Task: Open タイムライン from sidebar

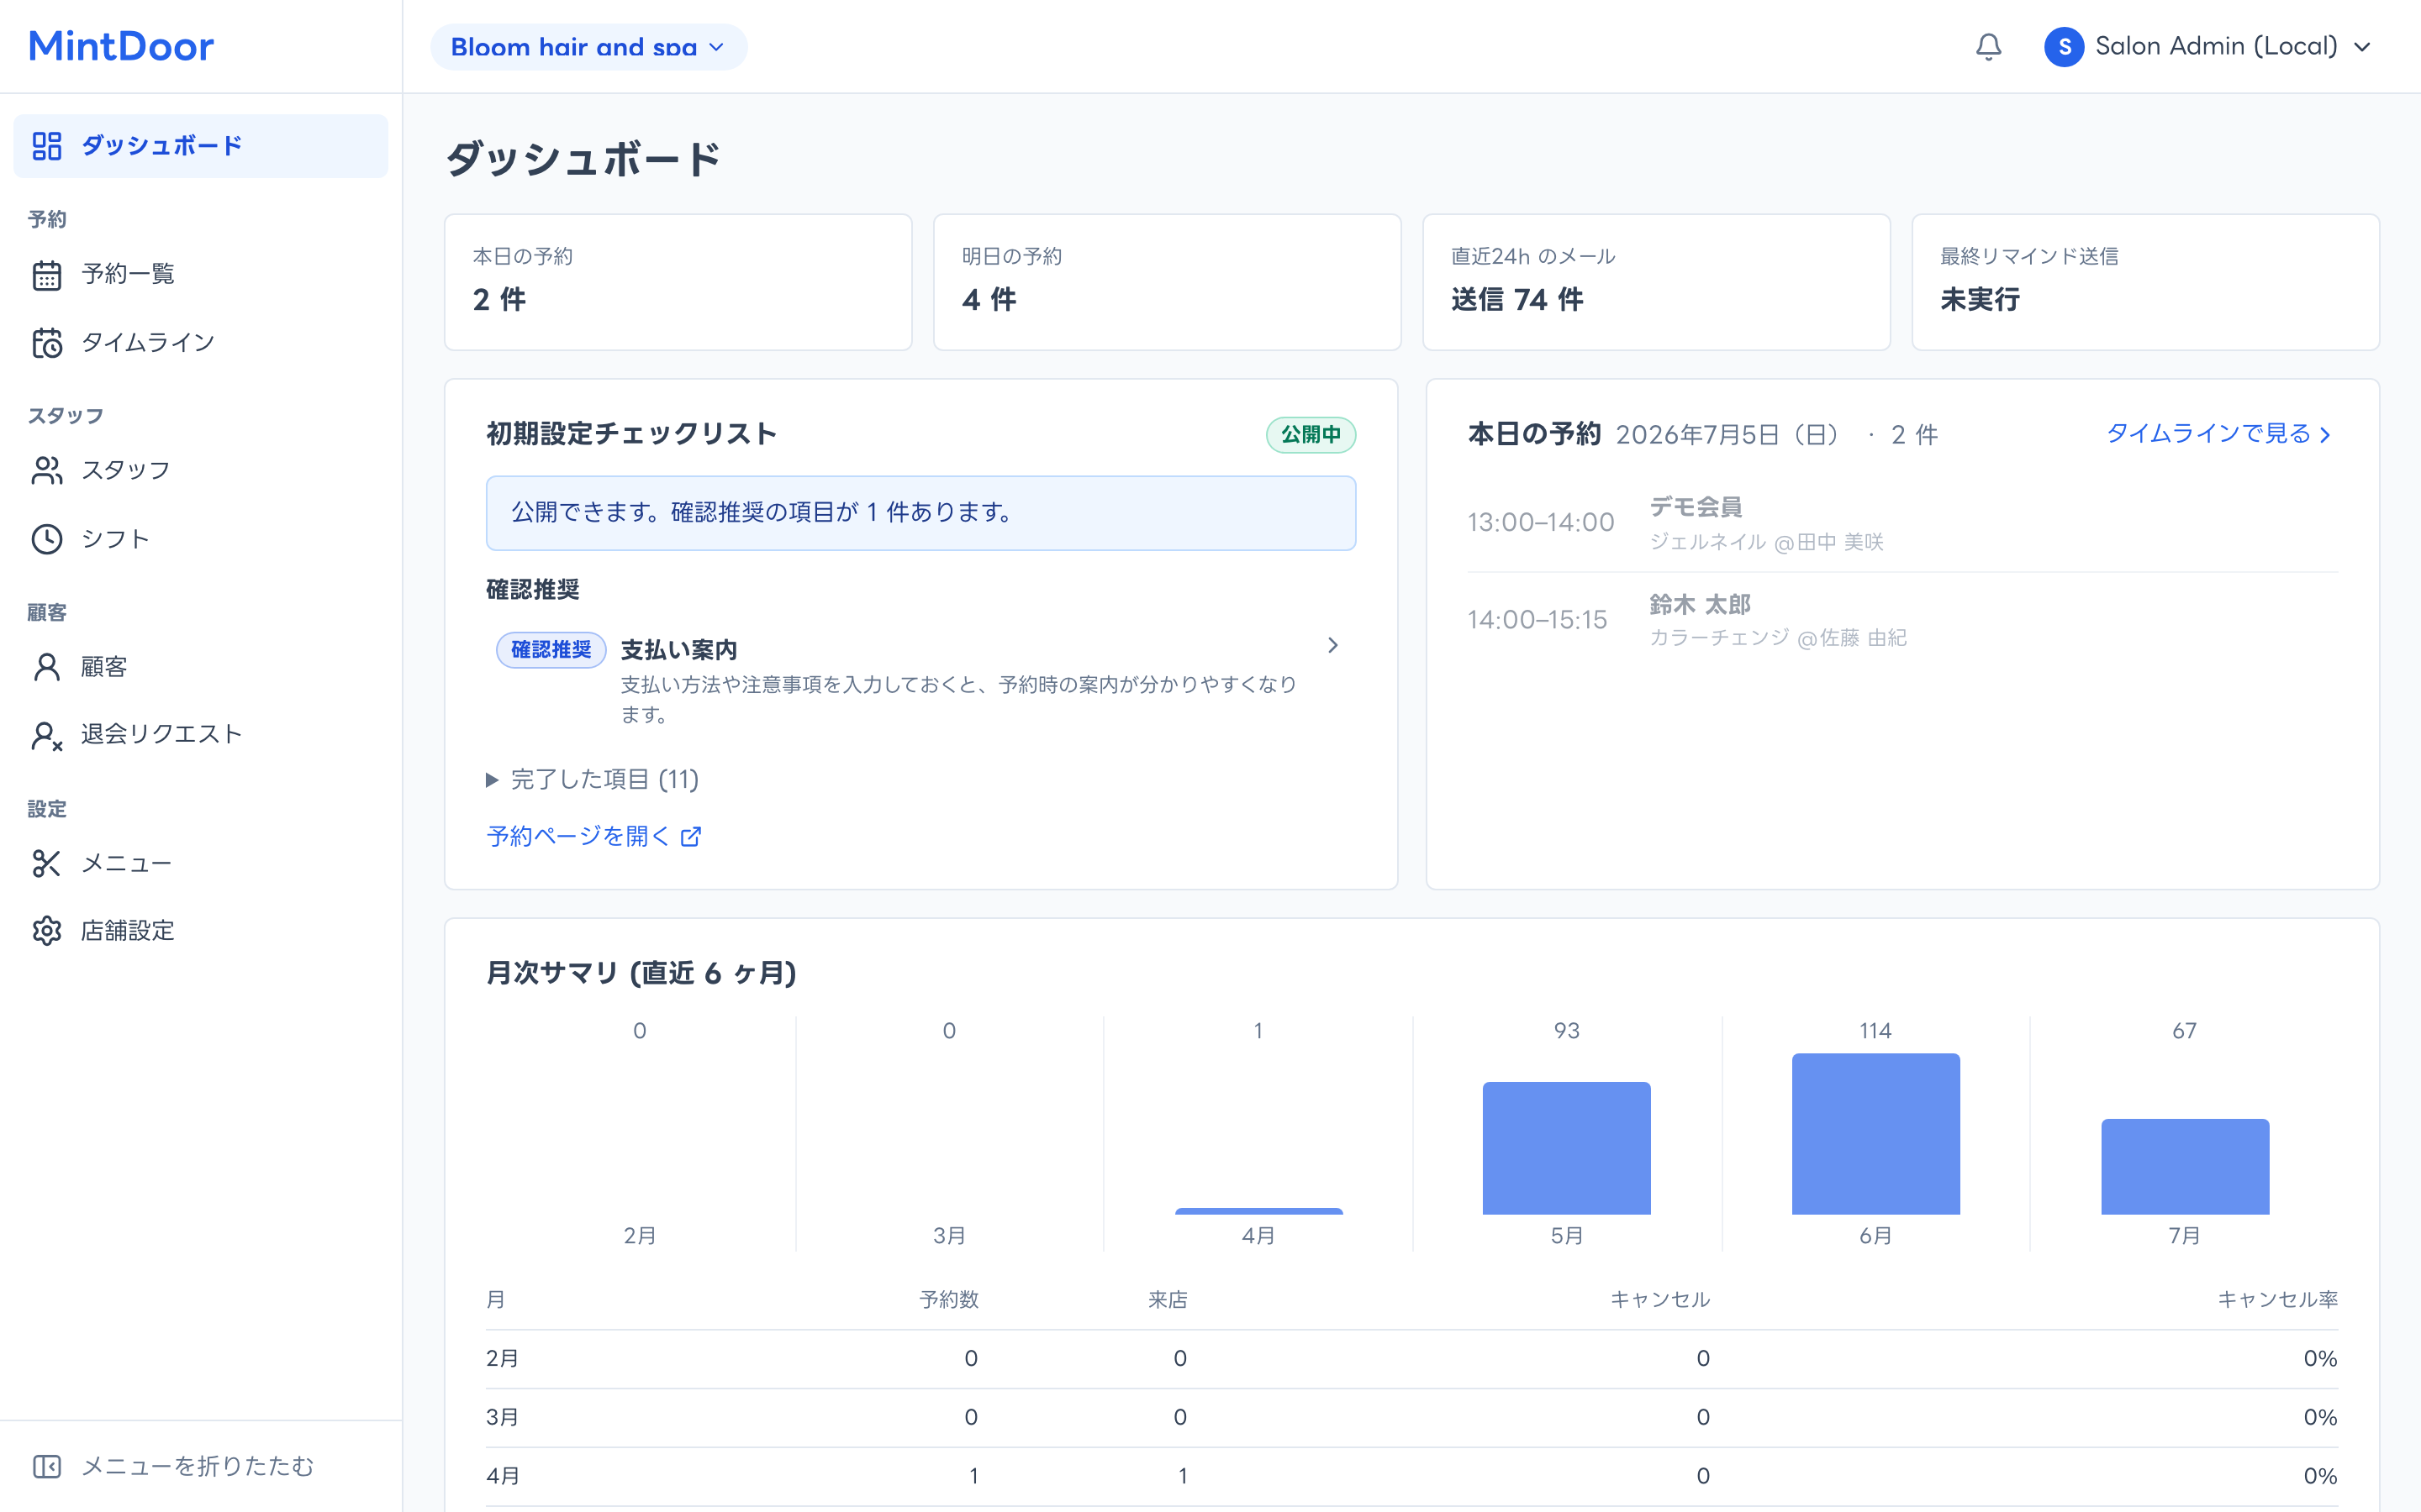Action: point(200,343)
